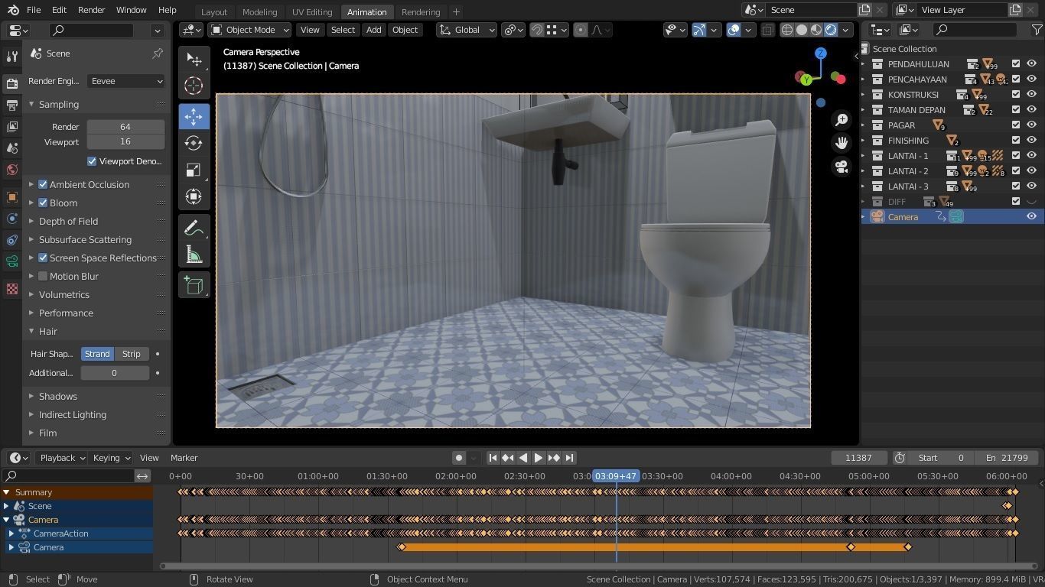This screenshot has width=1045, height=587.
Task: Disable the Bloom checkbox
Action: click(43, 203)
